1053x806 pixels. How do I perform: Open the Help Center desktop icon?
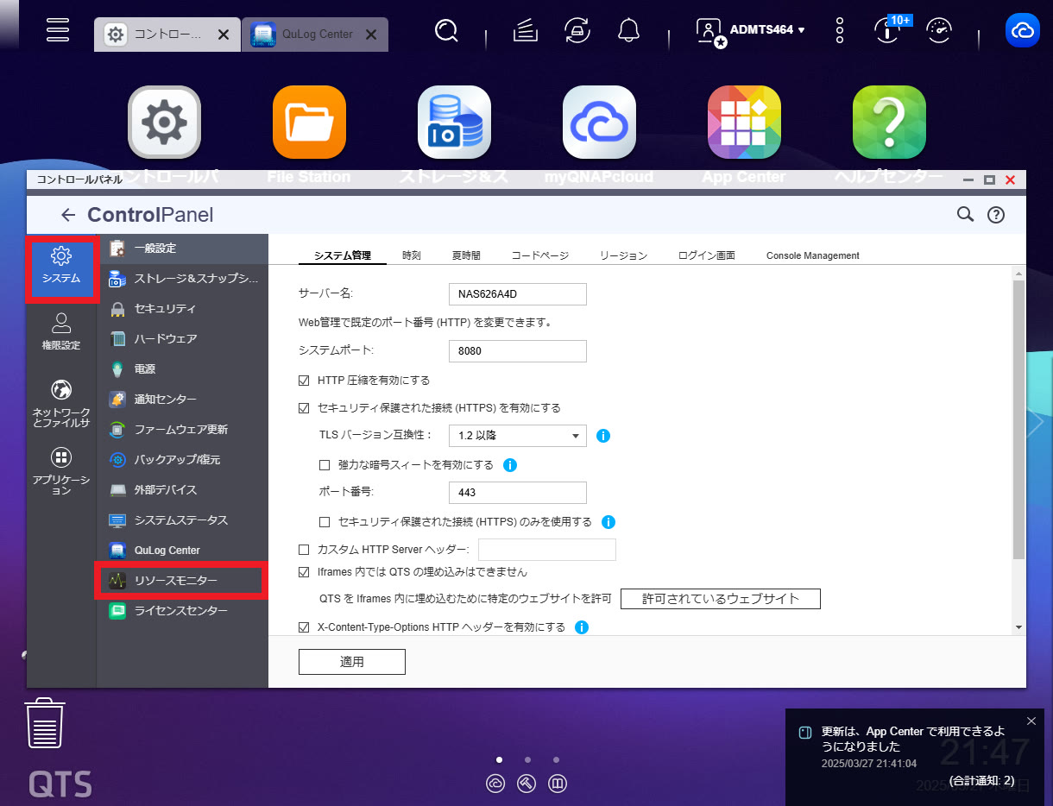889,123
